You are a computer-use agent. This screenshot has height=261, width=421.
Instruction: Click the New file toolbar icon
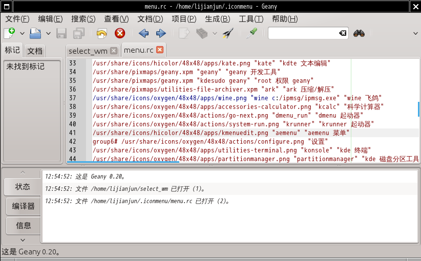click(9, 33)
